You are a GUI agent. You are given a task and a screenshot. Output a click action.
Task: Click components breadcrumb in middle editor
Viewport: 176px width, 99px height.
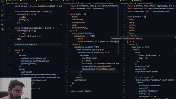(67, 3)
